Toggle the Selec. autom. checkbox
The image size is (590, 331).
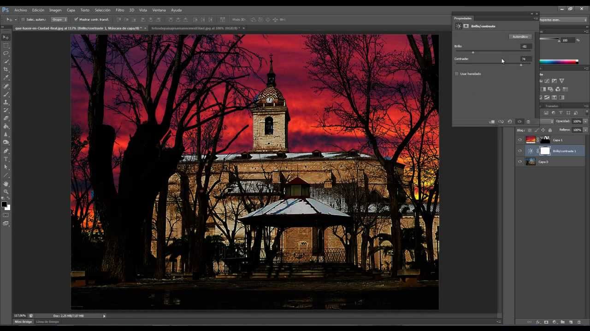pyautogui.click(x=23, y=19)
